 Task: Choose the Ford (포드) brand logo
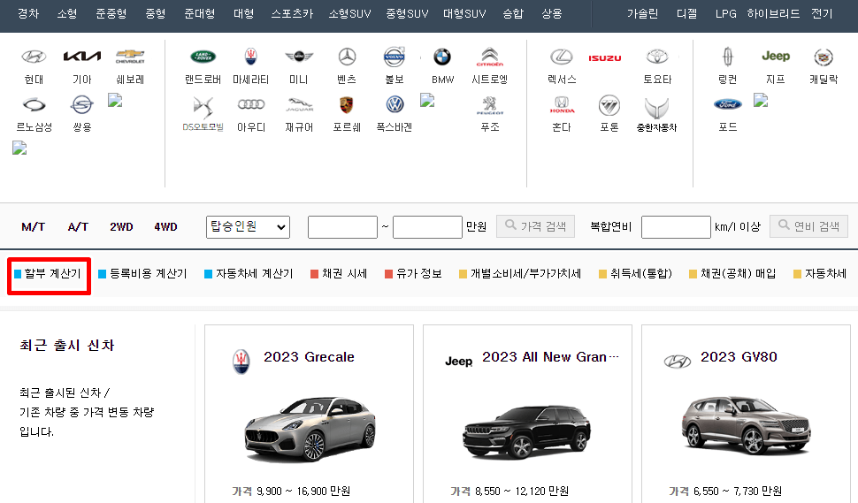pos(728,104)
